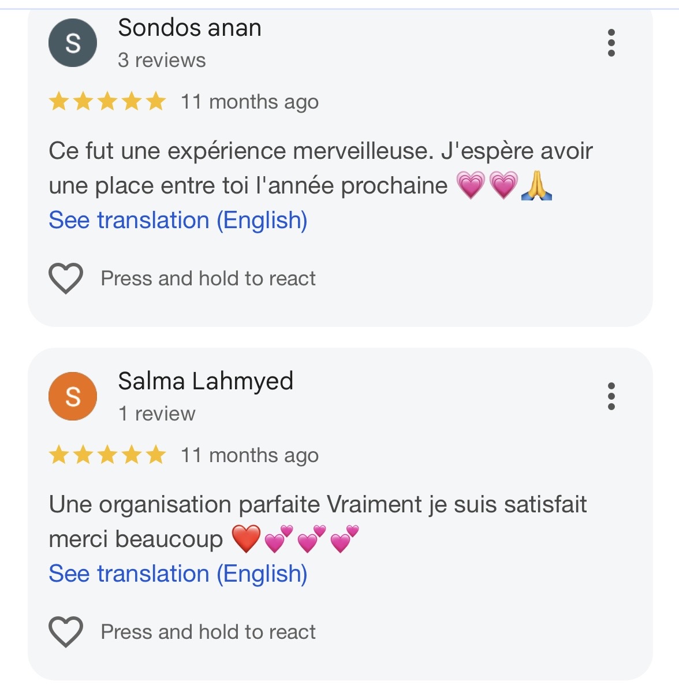Click "11 months ago" on Salma Lahmyed's review
679x692 pixels.
pos(249,456)
